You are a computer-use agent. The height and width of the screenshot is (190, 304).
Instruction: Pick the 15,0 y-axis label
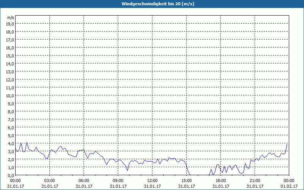10,55
